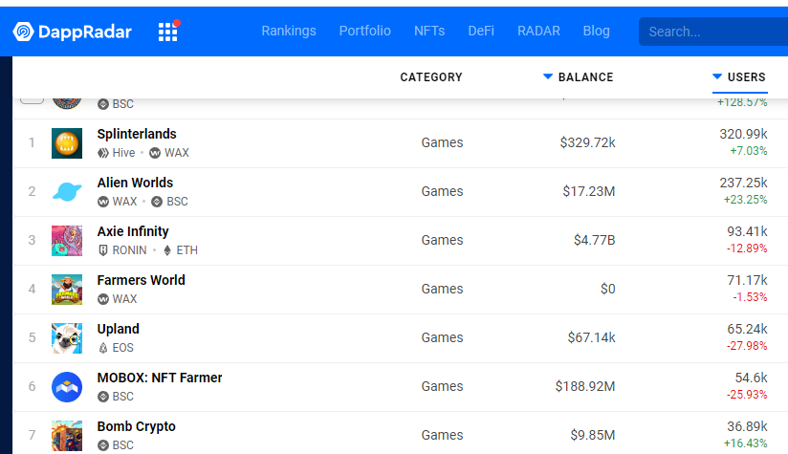Open the DeFi menu
The width and height of the screenshot is (788, 454).
(x=481, y=32)
